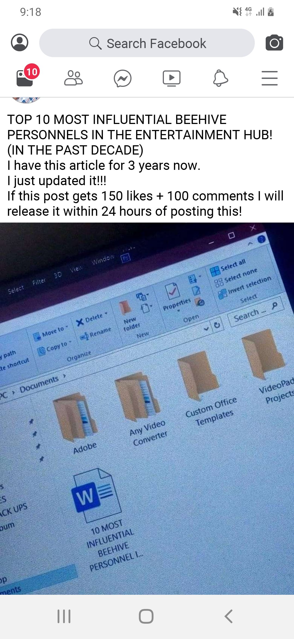This screenshot has height=639, width=294.
Task: Open the Messenger icon
Action: [x=122, y=78]
